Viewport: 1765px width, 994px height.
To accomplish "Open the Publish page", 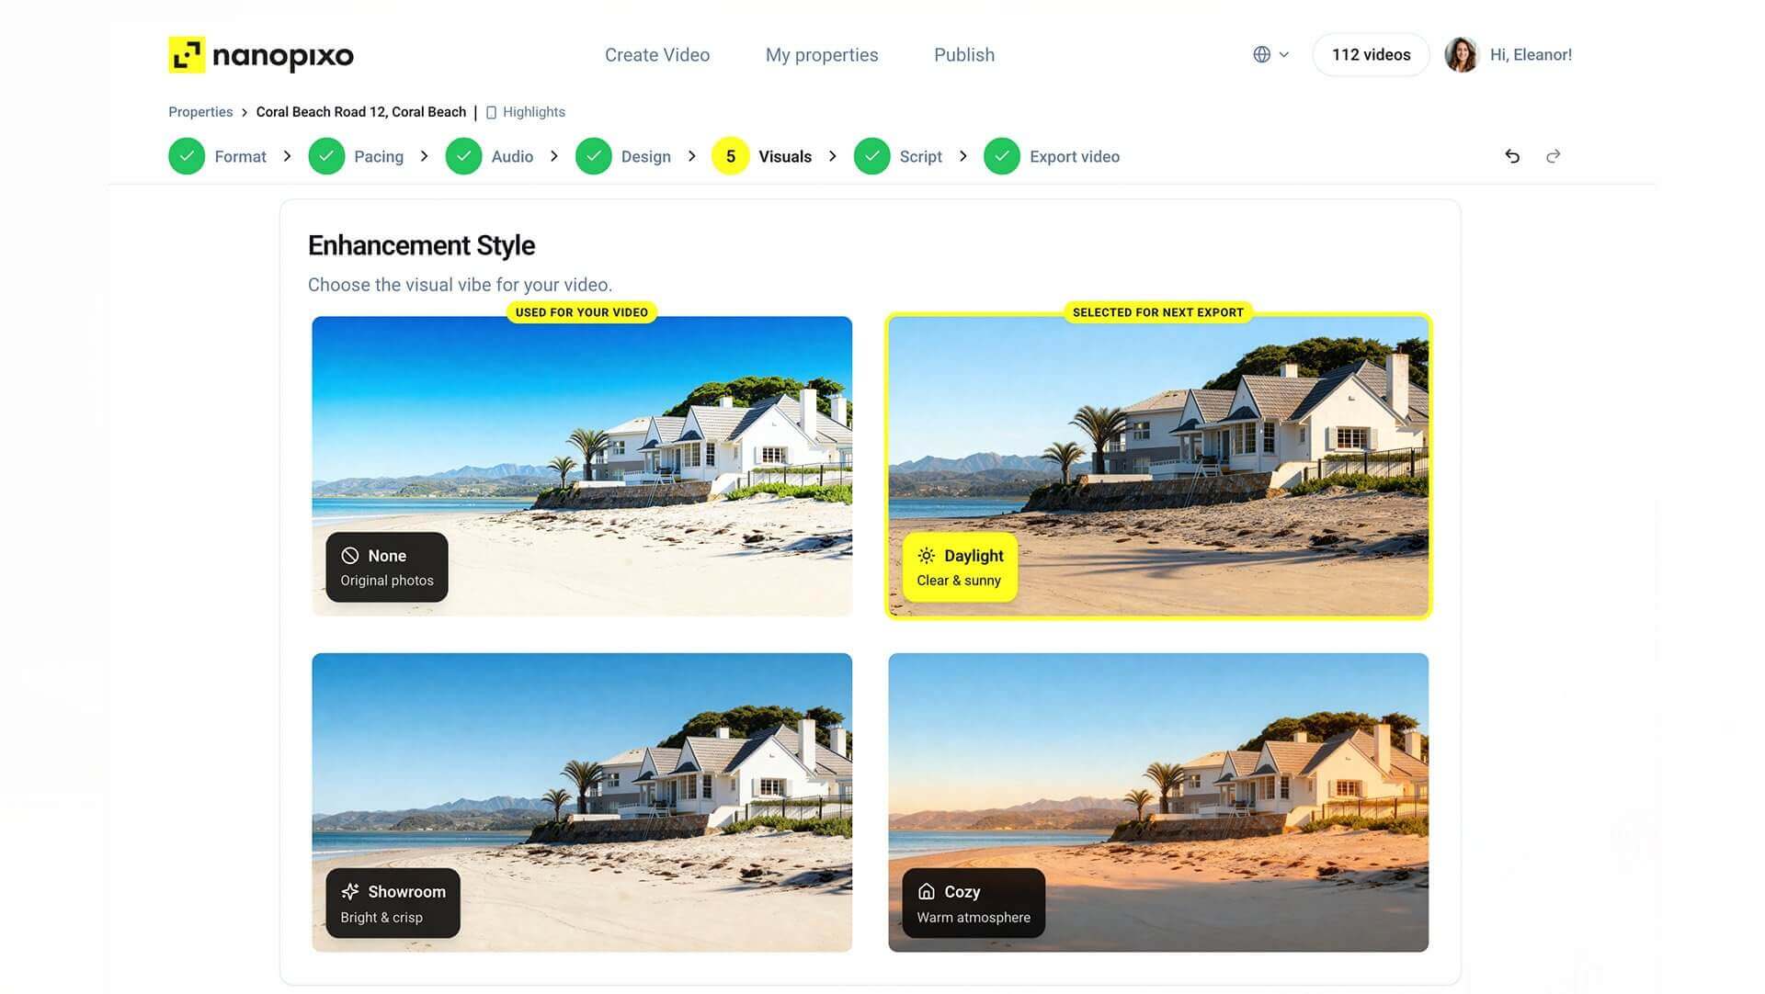I will (x=964, y=55).
